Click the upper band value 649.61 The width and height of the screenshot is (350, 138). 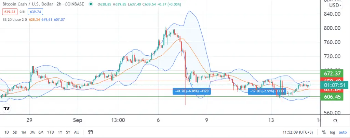pos(46,19)
